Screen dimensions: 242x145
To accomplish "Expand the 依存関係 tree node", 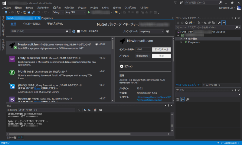I will [x=181, y=39].
